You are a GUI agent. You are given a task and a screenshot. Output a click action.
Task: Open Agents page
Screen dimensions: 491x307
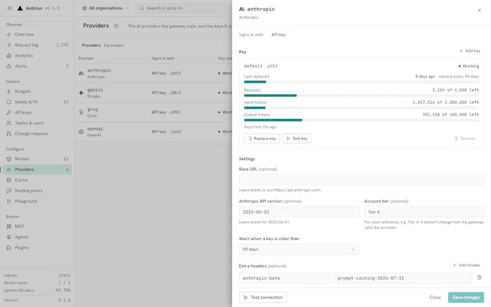click(x=37, y=237)
